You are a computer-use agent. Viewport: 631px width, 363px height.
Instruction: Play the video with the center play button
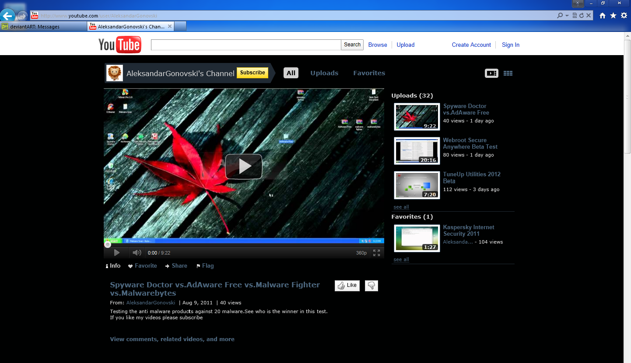tap(244, 166)
